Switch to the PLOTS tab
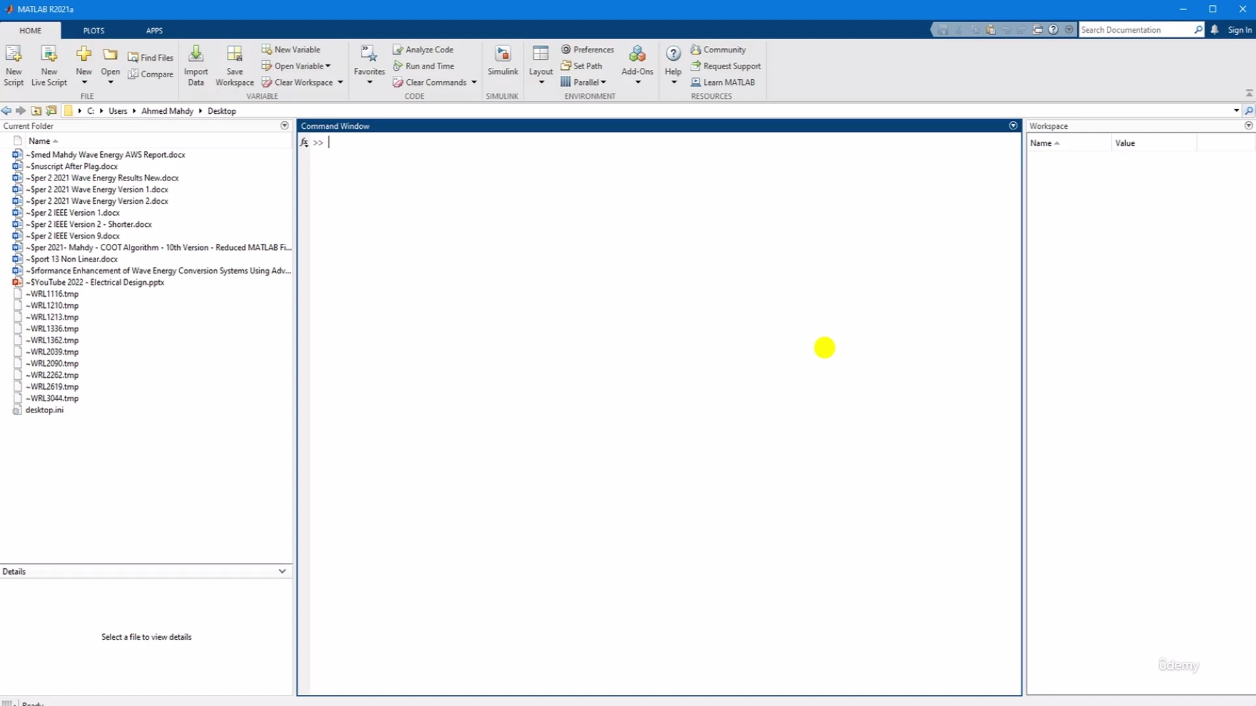The width and height of the screenshot is (1256, 706). [x=94, y=31]
